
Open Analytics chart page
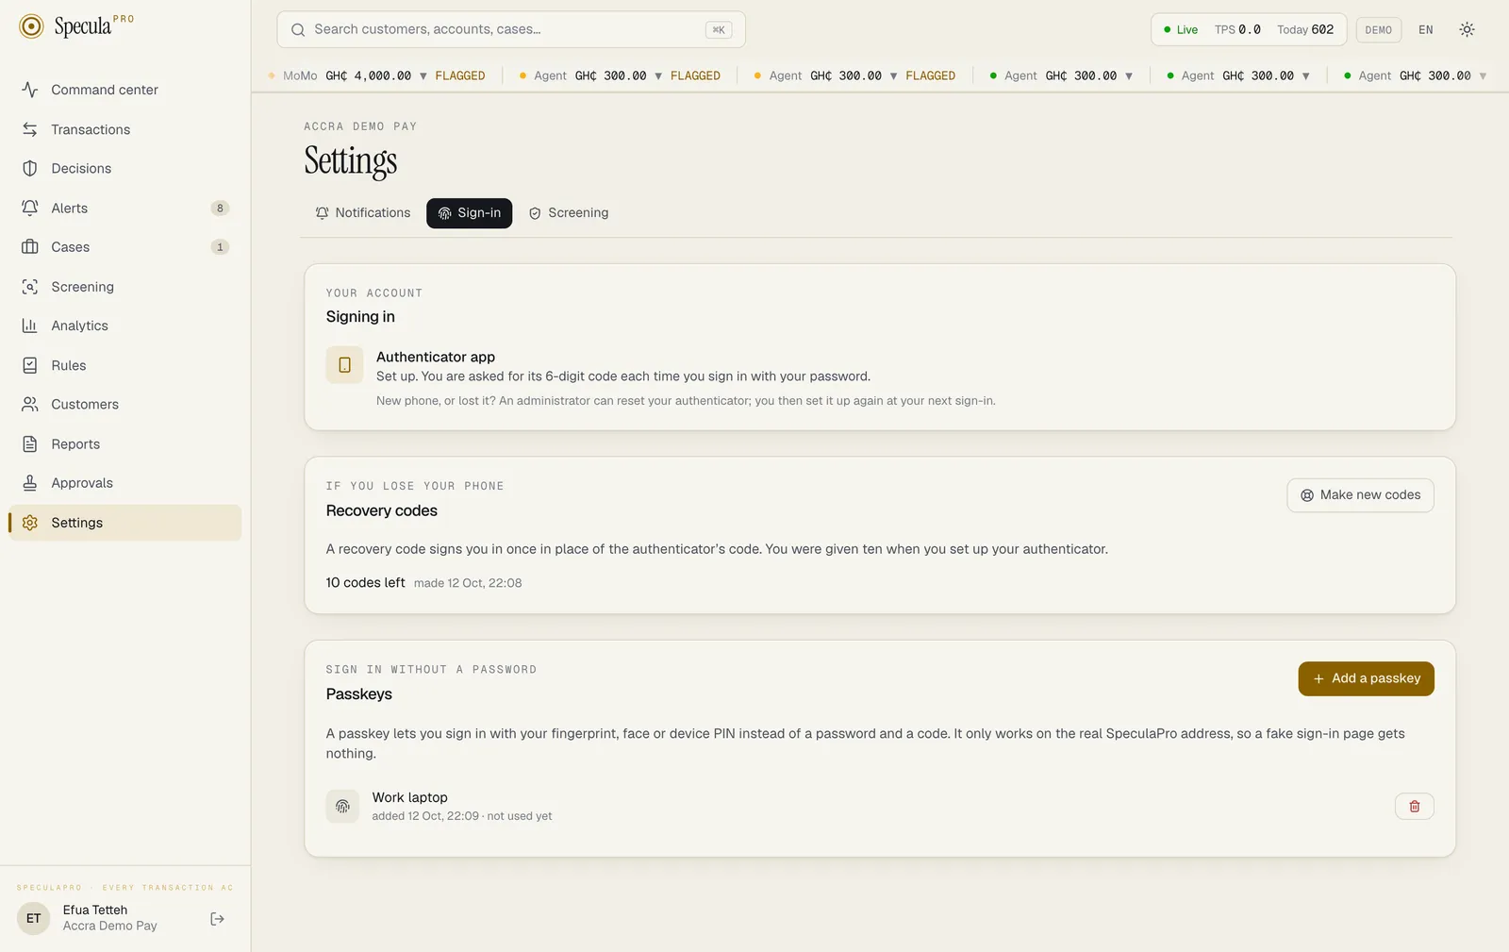124,326
